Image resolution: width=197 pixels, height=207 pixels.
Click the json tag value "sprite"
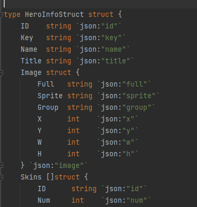coord(139,96)
